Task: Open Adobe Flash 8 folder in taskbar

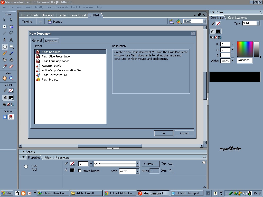Action: pos(86,193)
